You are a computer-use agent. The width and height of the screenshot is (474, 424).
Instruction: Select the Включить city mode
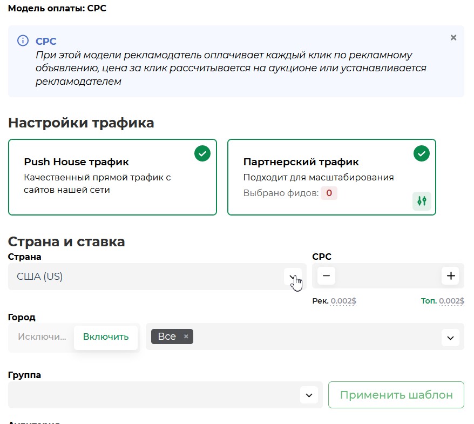point(106,337)
